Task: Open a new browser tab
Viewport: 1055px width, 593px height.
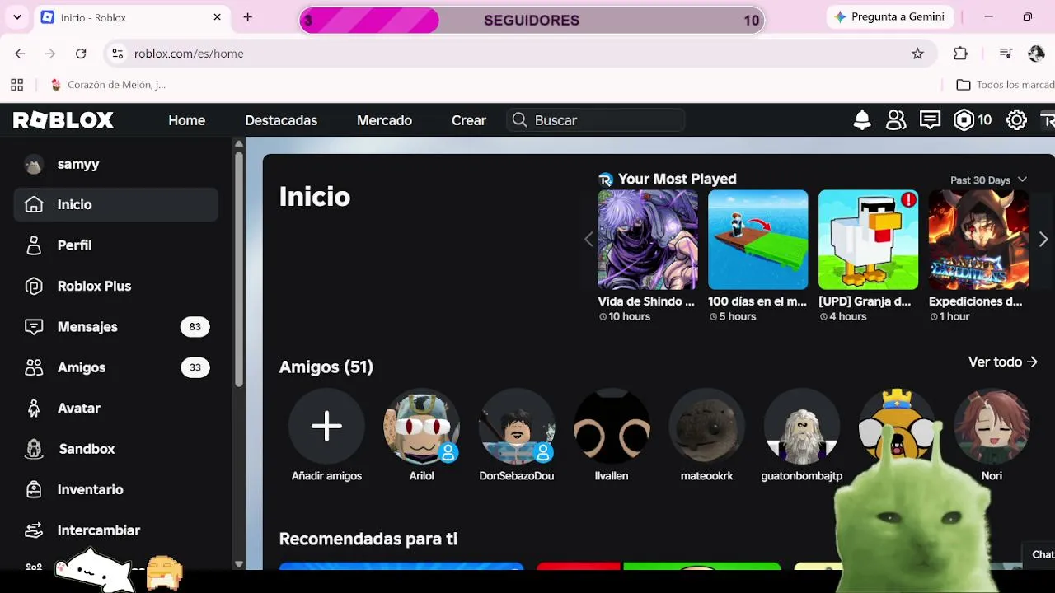Action: point(247,17)
